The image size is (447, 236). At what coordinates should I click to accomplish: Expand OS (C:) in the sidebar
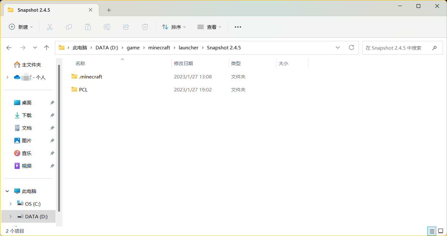[10, 204]
